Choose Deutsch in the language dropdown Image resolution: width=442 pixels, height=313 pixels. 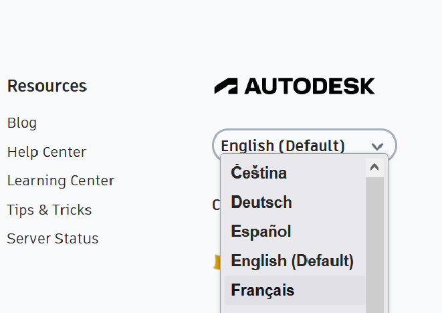point(261,202)
